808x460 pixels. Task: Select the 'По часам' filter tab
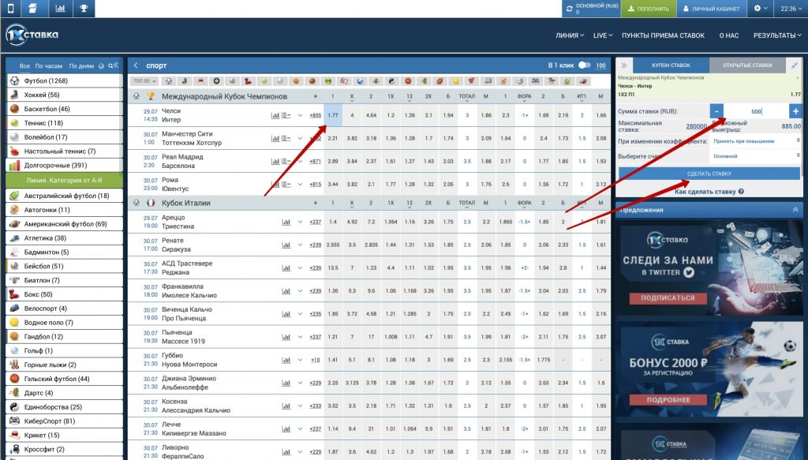[48, 65]
